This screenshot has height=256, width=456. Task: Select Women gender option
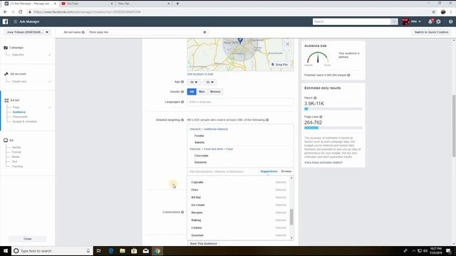(x=215, y=92)
